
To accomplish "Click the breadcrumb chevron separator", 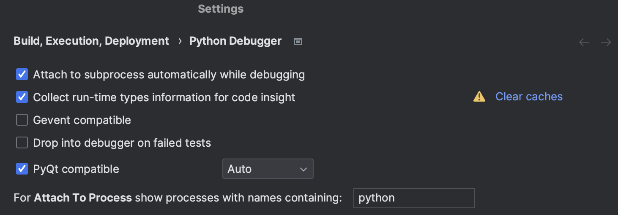I will point(180,41).
